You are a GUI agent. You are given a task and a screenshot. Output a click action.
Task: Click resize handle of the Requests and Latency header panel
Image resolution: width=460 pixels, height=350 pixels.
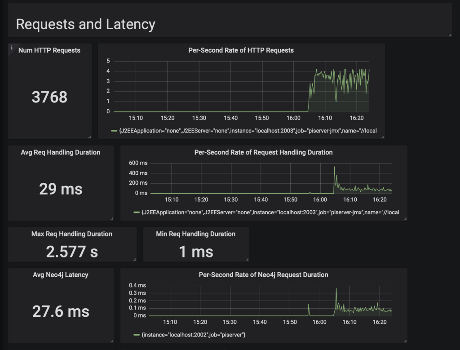click(x=450, y=35)
